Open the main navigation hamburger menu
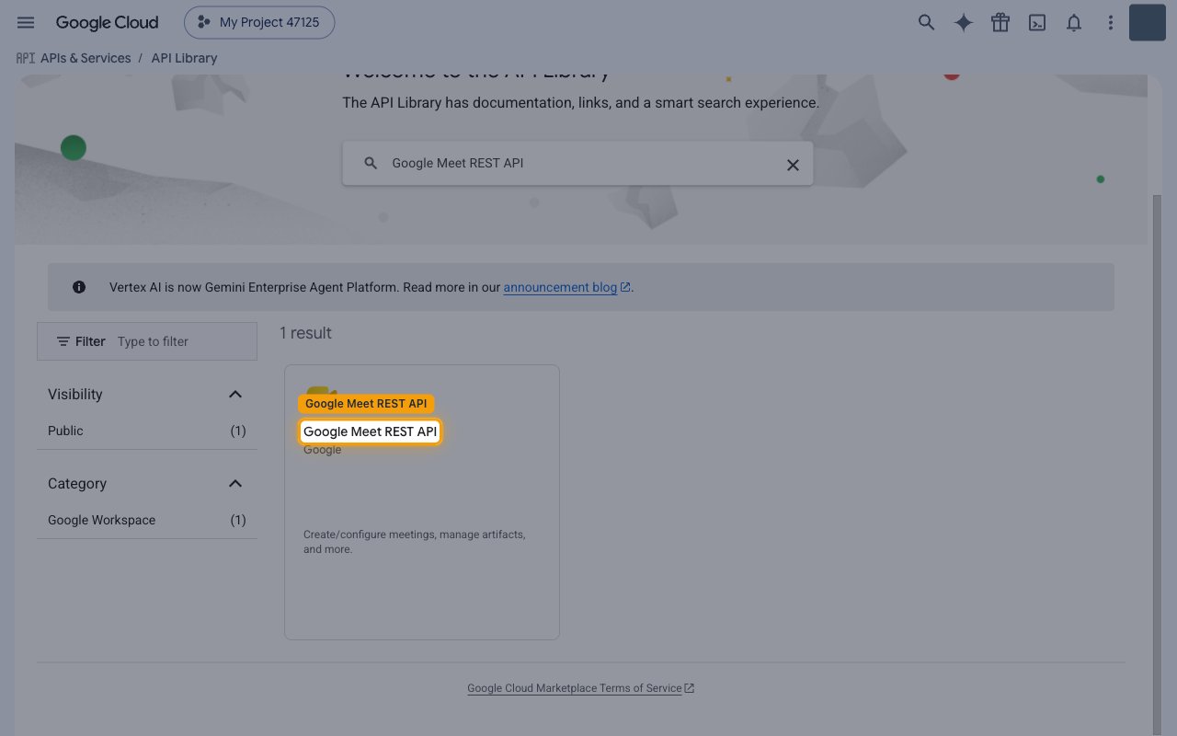1177x736 pixels. point(26,23)
